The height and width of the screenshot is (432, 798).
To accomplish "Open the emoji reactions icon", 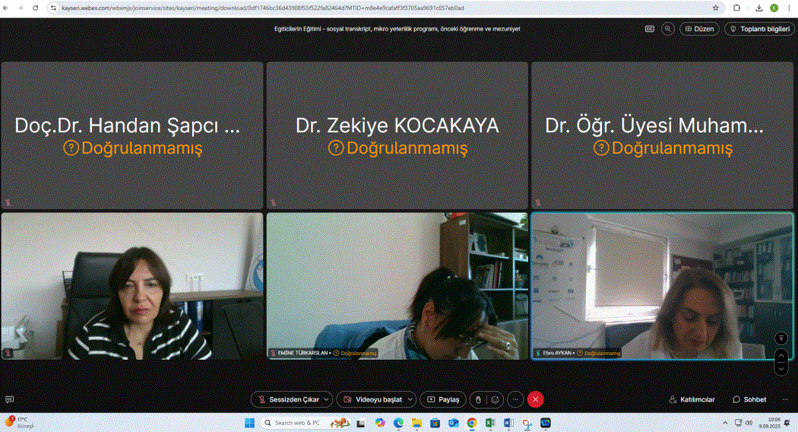I will click(x=496, y=399).
